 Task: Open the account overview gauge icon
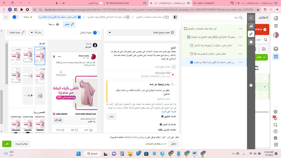tap(276, 49)
